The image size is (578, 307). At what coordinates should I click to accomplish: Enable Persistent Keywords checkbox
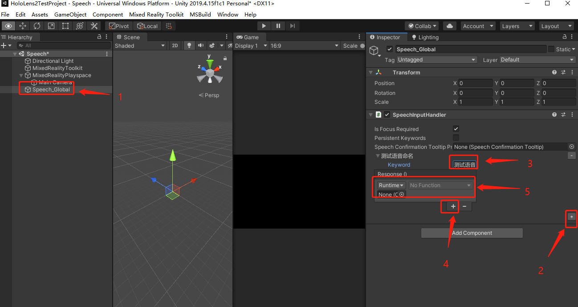[456, 138]
